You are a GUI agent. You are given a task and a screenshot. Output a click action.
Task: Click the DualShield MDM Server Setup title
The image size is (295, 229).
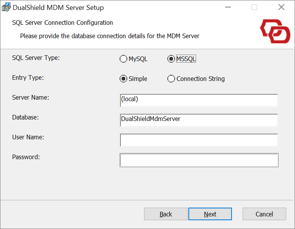[58, 8]
